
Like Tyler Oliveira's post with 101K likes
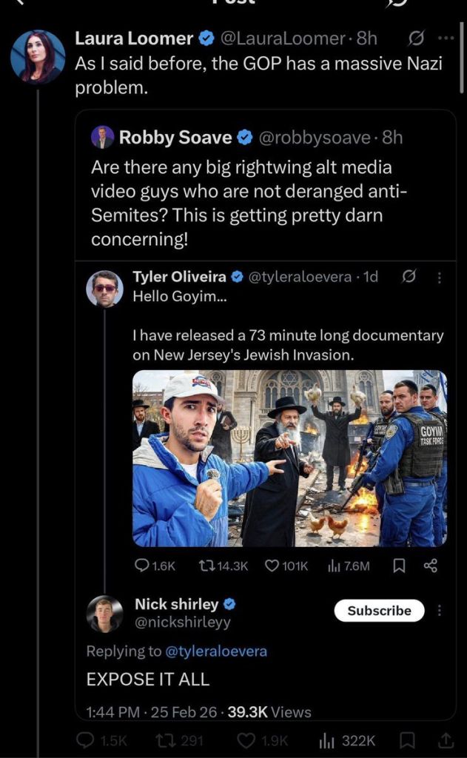(x=272, y=566)
